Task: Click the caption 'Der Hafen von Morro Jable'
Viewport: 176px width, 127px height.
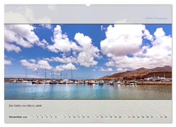Action: click(25, 106)
